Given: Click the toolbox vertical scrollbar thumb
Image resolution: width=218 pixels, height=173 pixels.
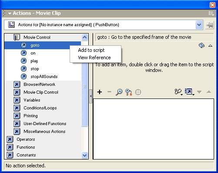Looking at the screenshot, I should 84,86.
